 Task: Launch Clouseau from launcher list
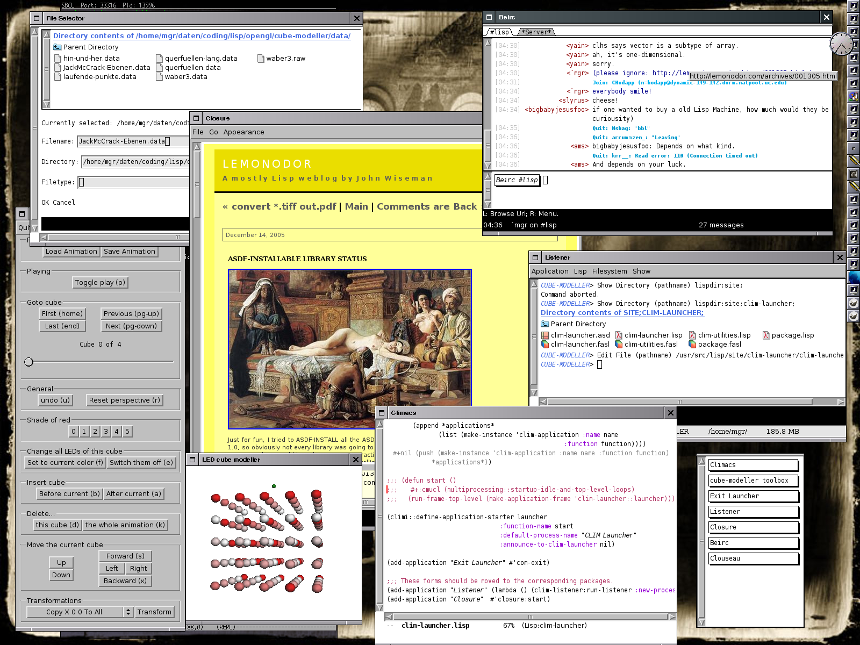[754, 558]
